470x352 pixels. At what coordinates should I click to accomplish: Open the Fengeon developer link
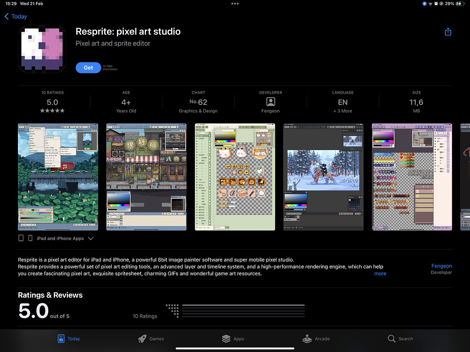coord(441,266)
